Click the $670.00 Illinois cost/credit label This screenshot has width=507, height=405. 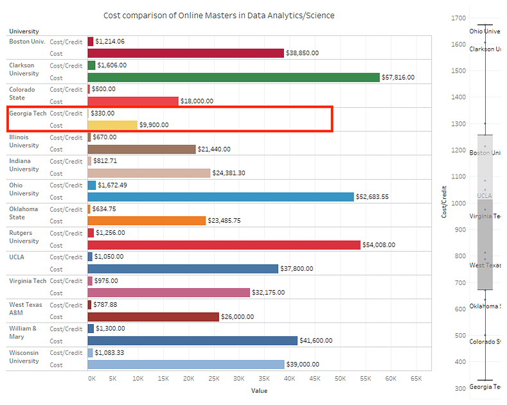[x=105, y=137]
